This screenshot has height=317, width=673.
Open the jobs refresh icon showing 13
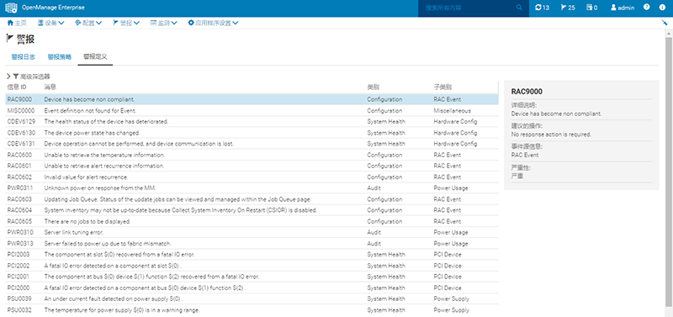(x=542, y=8)
